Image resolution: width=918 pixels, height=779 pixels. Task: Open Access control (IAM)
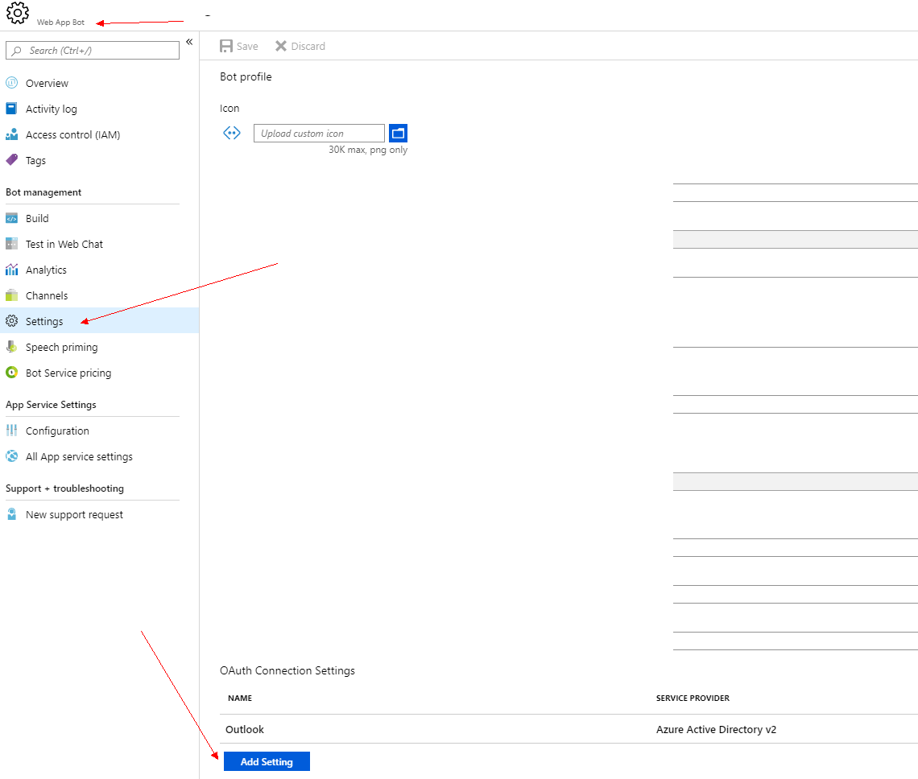(72, 134)
